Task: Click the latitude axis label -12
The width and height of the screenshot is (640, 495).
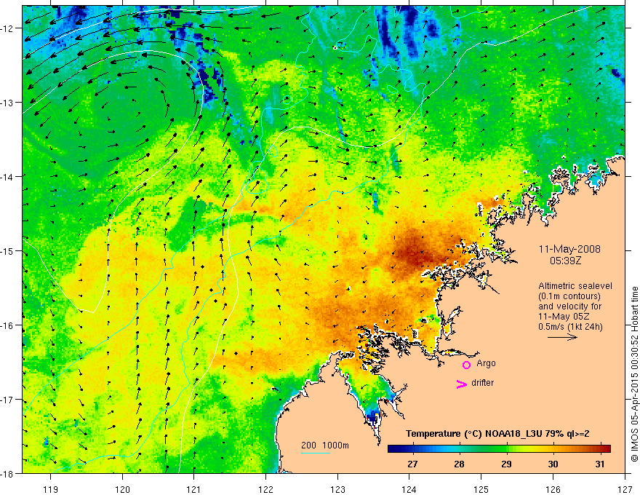Action: 7,28
